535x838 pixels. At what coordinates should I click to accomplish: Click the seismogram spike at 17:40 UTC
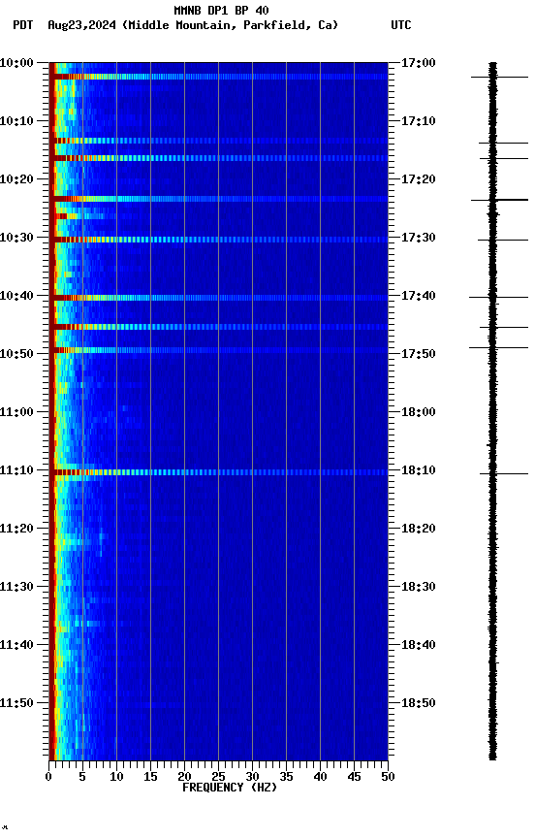coord(499,297)
